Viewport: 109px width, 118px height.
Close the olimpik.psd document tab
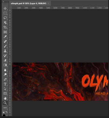click(x=48, y=4)
